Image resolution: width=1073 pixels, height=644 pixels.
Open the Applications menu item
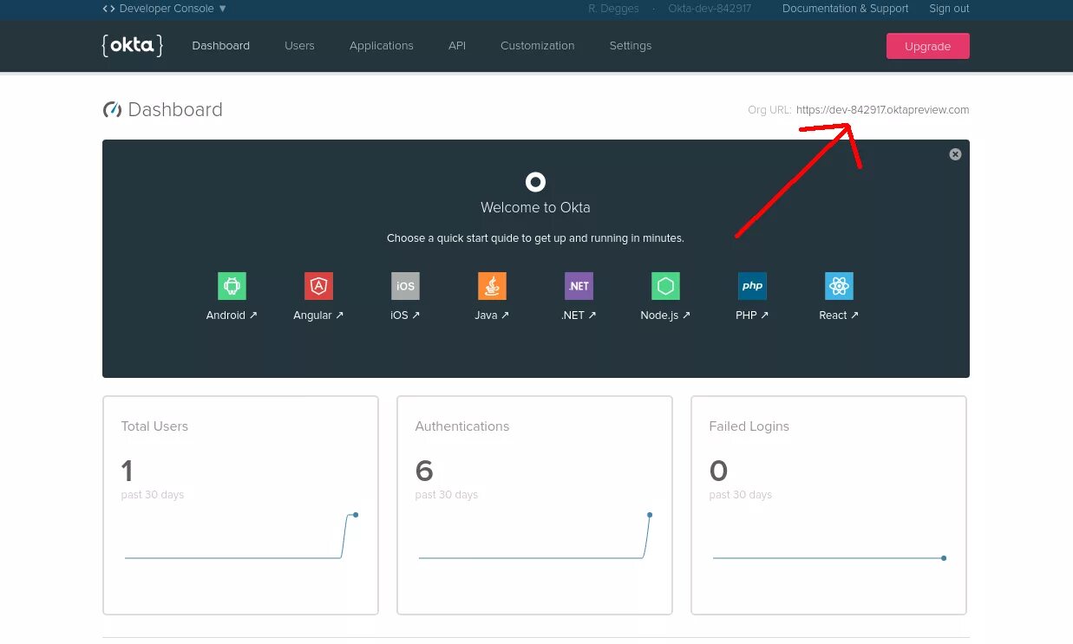pos(381,45)
